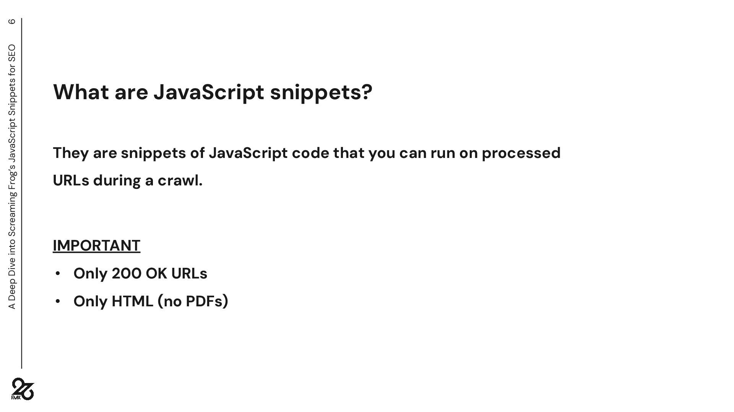Click the word crawl. in the paragraph

point(180,180)
